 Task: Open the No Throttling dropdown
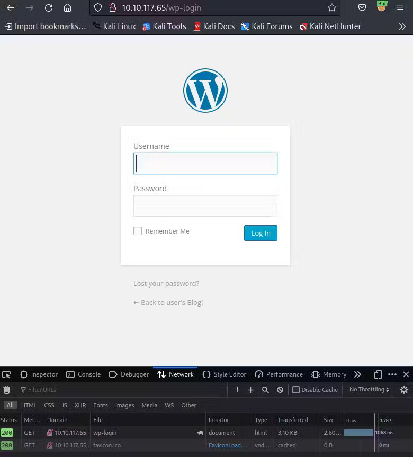369,389
